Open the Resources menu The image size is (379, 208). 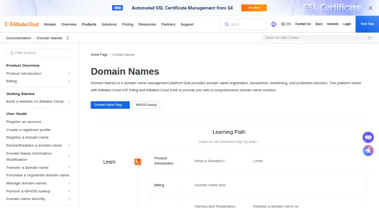point(147,25)
